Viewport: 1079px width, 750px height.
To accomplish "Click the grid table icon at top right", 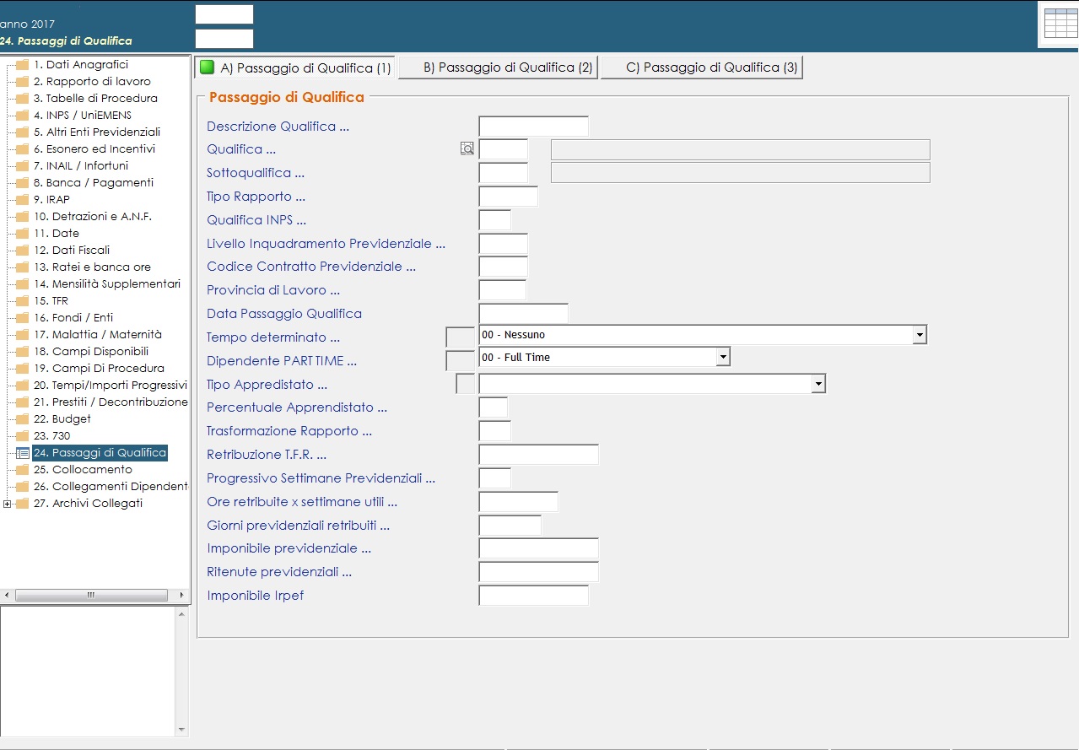I will pos(1060,23).
